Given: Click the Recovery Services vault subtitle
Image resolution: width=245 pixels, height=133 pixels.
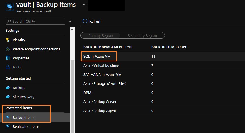Looking at the screenshot, I should [34, 11].
